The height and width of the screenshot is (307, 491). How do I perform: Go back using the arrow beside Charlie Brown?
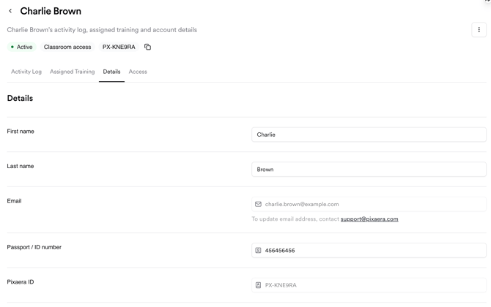10,11
